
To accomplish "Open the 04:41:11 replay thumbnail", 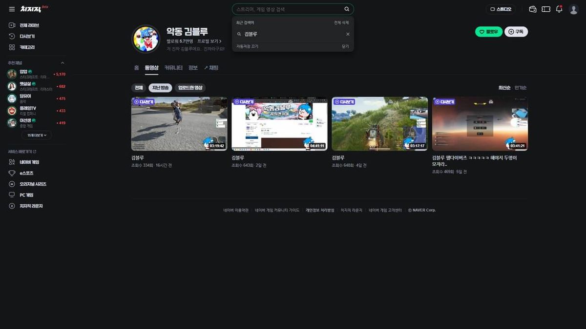I will tap(279, 124).
